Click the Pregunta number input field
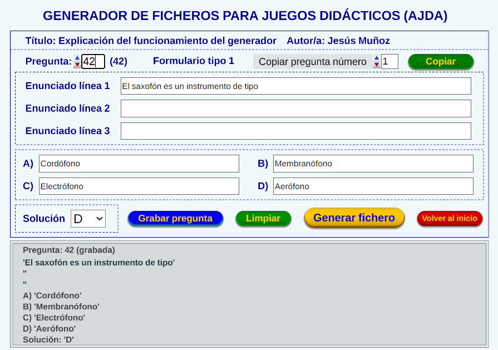The width and height of the screenshot is (498, 350). 92,62
